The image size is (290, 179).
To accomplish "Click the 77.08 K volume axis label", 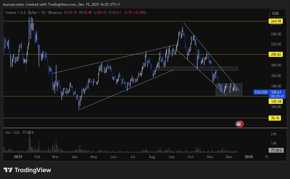I will click(276, 151).
